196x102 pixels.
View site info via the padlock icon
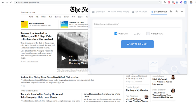tap(16, 2)
